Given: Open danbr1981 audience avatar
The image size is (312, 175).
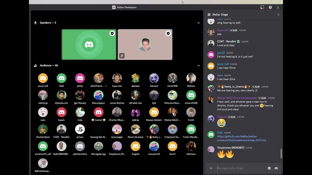Looking at the screenshot, I should pos(172,78).
